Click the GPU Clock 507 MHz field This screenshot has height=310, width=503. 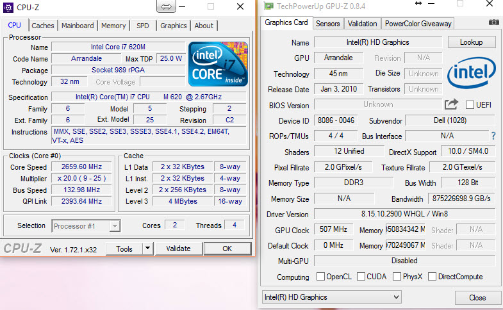333,229
